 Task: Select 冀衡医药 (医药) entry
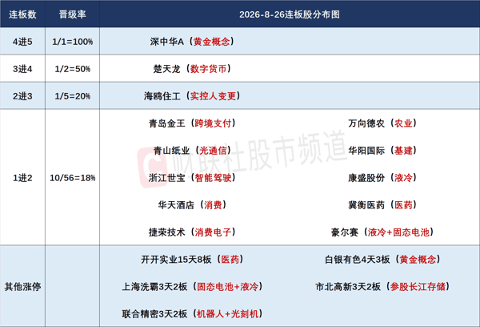382,205
